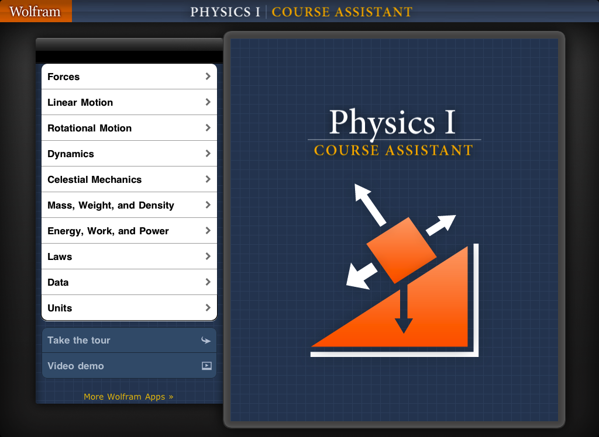Click the Physics I Course Assistant header title

(x=301, y=12)
